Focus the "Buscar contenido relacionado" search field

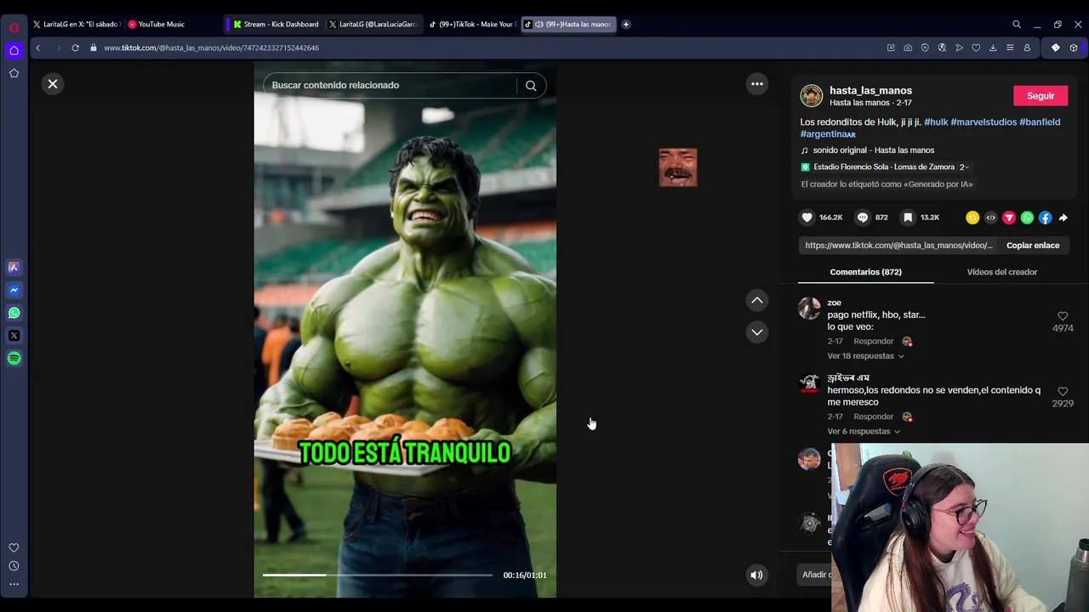pos(391,85)
